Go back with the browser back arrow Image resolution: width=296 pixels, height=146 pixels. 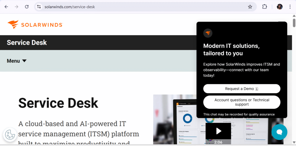[x=6, y=7]
